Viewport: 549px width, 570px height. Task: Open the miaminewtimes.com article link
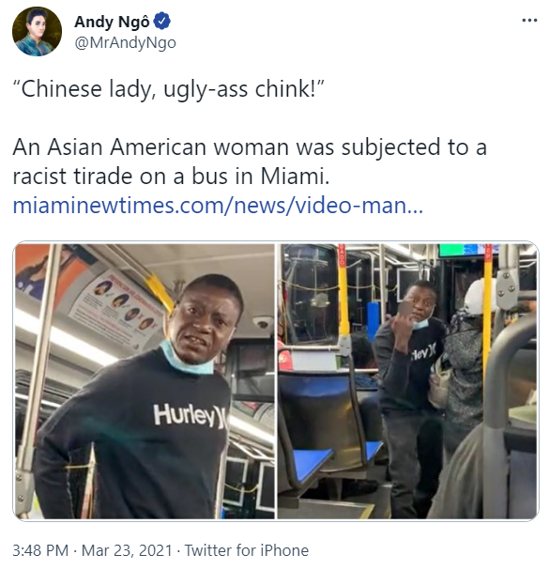point(218,206)
